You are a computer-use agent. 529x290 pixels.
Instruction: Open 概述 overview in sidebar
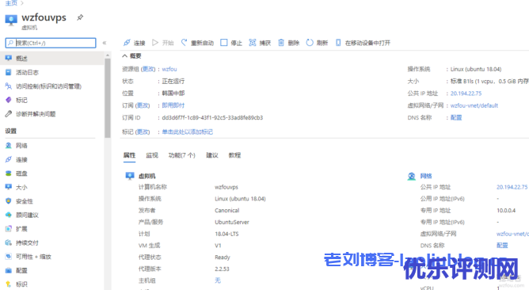(x=52, y=59)
